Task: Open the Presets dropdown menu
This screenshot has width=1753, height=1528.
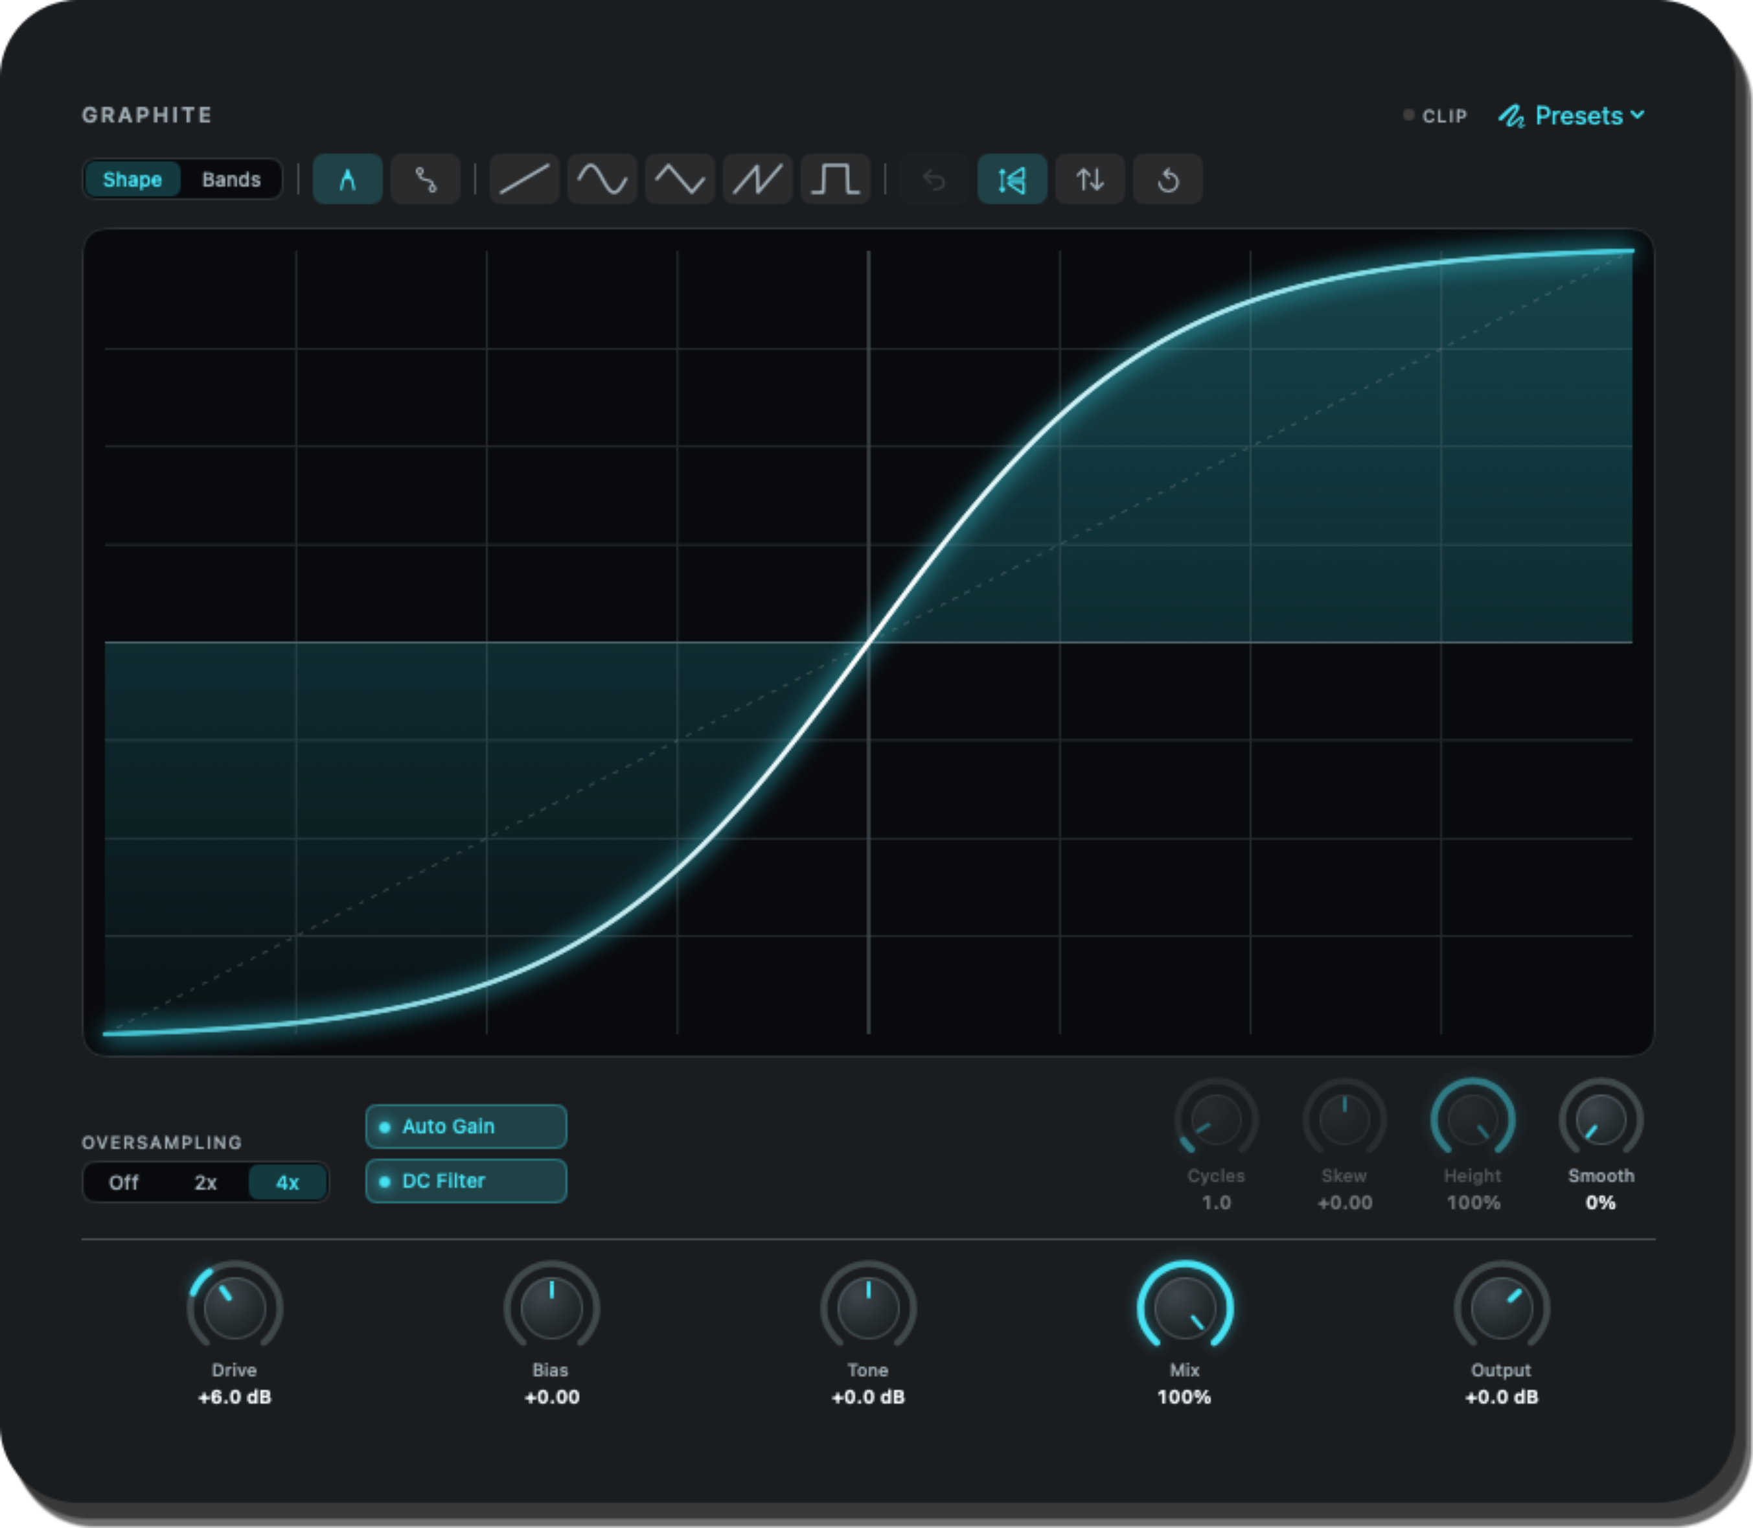Action: (1572, 116)
